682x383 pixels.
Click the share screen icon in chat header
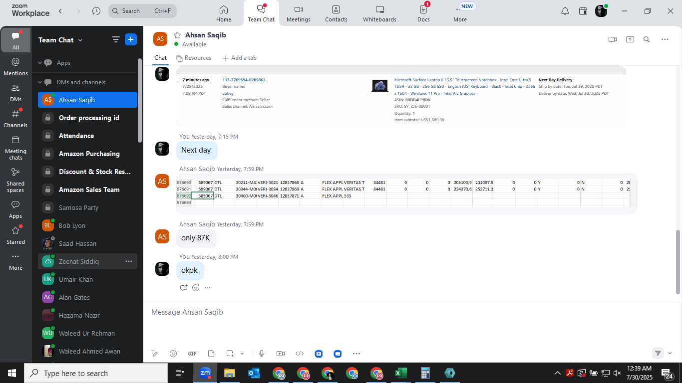[x=630, y=39]
